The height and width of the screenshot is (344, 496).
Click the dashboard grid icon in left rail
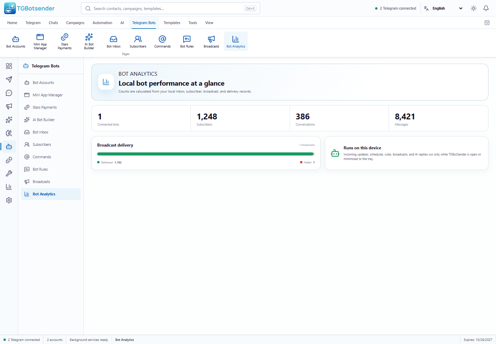pyautogui.click(x=9, y=66)
